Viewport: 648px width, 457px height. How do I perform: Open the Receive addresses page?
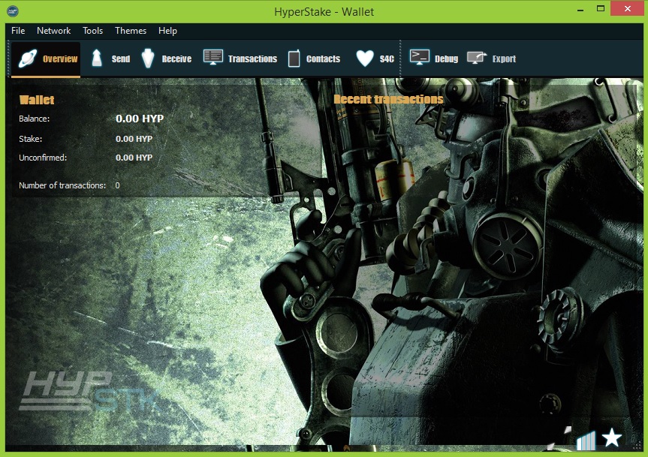pos(166,59)
